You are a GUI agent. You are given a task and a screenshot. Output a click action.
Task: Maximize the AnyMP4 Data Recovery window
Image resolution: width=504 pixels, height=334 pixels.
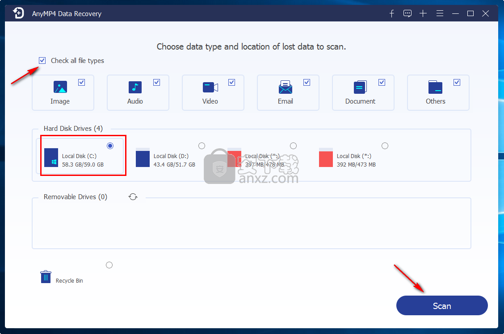pyautogui.click(x=470, y=13)
